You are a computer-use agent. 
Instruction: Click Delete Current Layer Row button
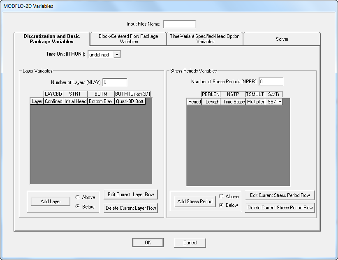coord(131,208)
